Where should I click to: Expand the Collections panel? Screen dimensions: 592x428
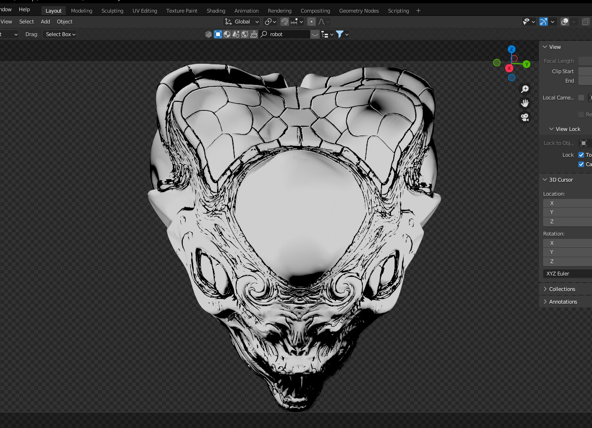pos(562,289)
